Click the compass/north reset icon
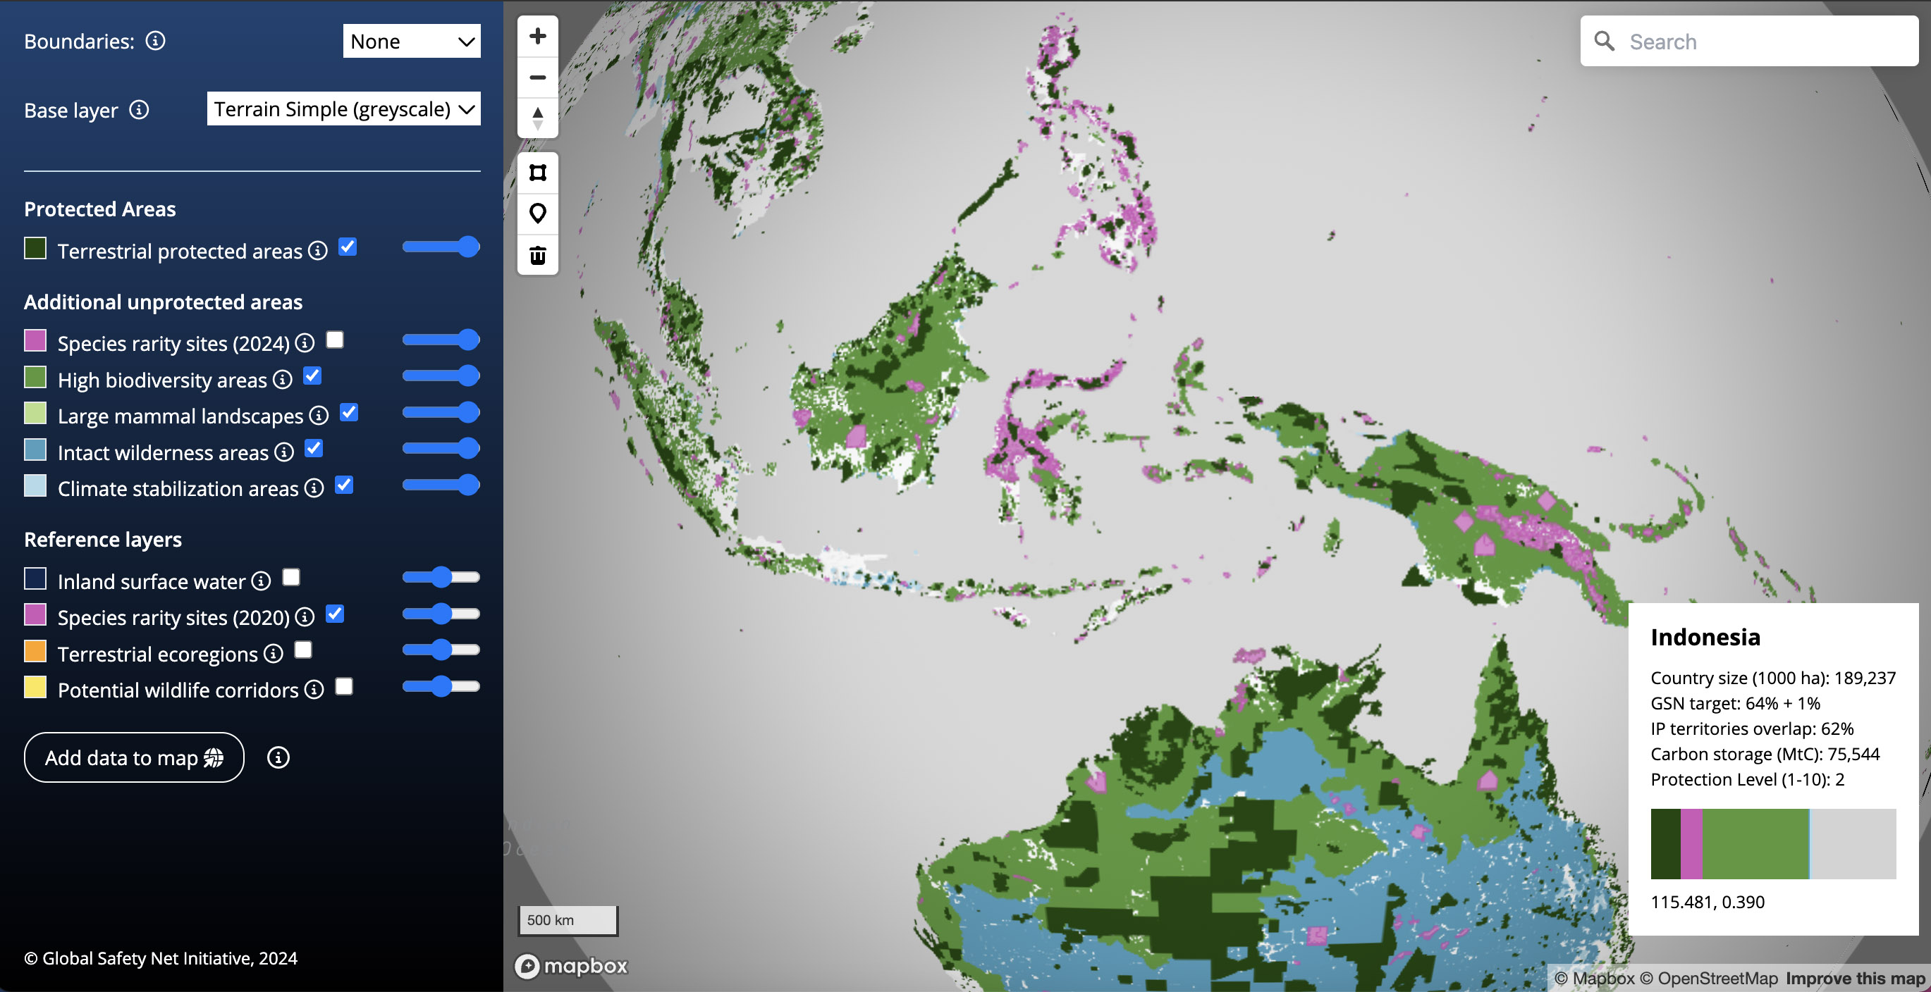 tap(538, 116)
